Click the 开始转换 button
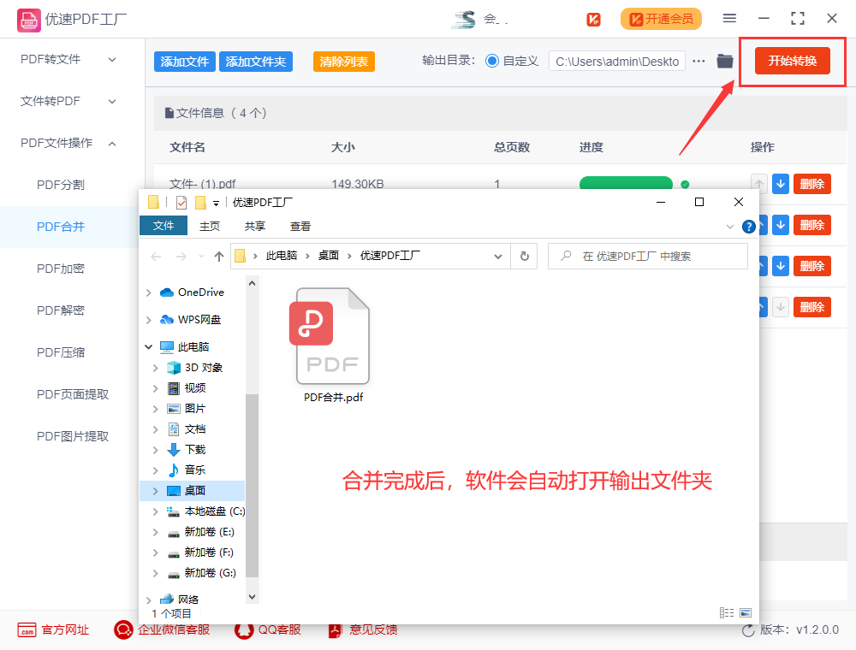856x650 pixels. tap(792, 61)
